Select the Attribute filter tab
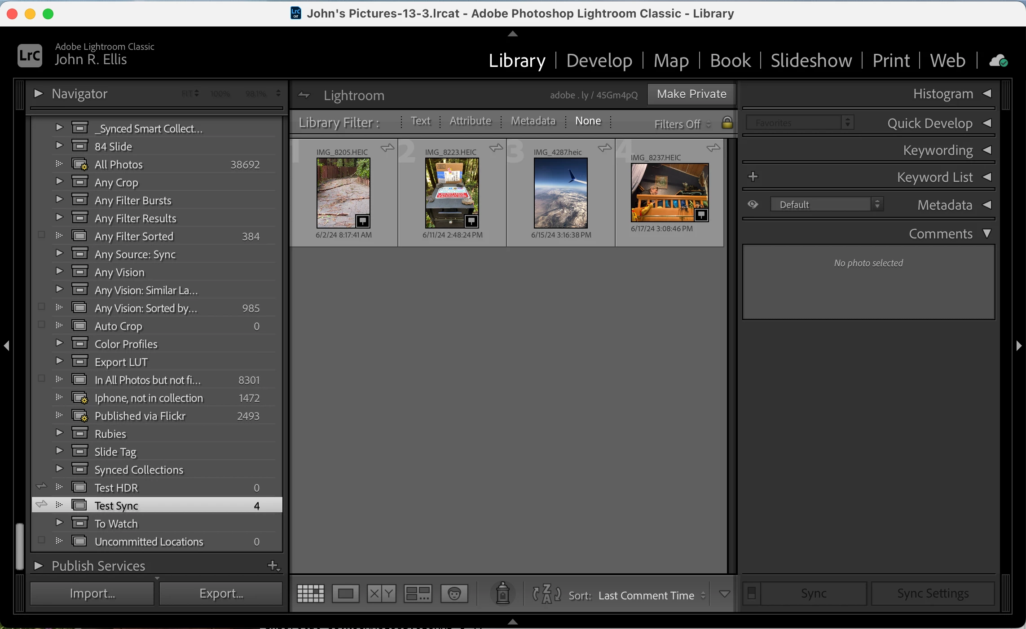This screenshot has width=1026, height=629. (470, 121)
